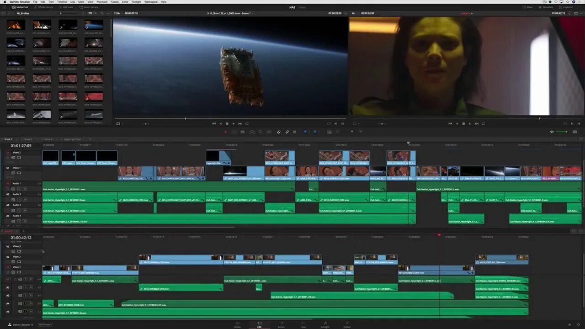Open the Edit Index panel
Image resolution: width=585 pixels, height=329 pixels.
66,7
